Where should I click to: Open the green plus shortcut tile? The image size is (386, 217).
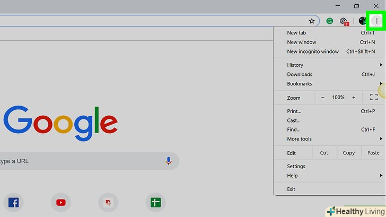155,203
